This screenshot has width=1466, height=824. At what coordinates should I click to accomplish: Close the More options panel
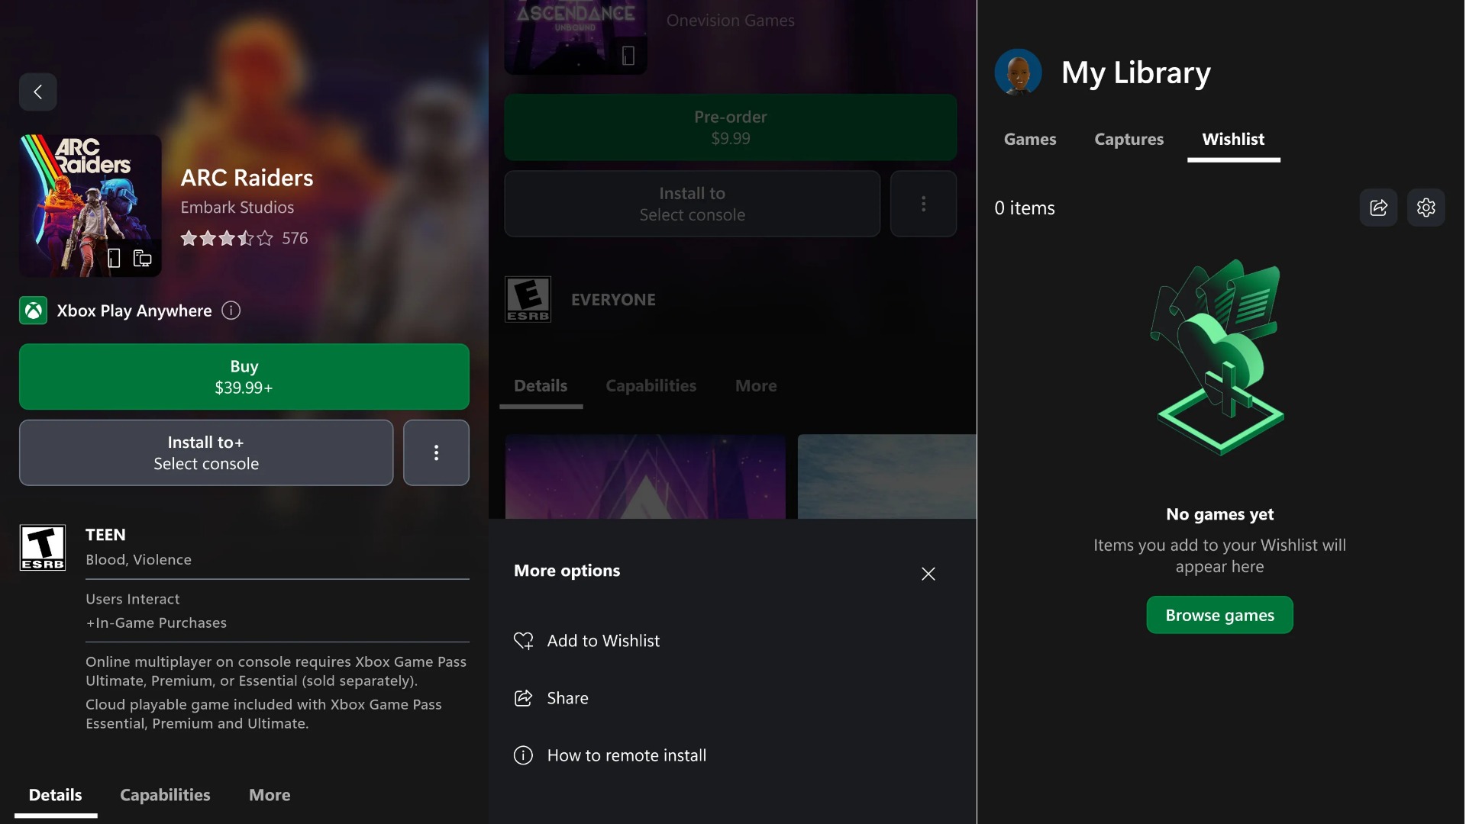(x=928, y=574)
